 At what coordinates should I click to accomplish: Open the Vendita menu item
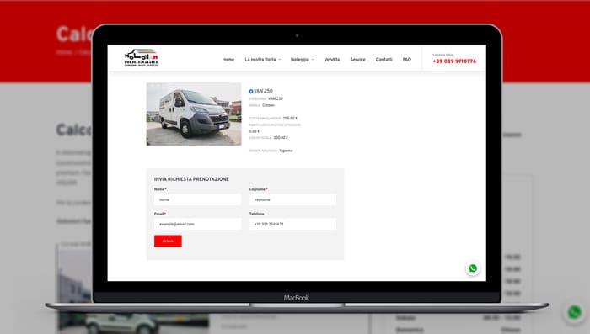pyautogui.click(x=332, y=60)
